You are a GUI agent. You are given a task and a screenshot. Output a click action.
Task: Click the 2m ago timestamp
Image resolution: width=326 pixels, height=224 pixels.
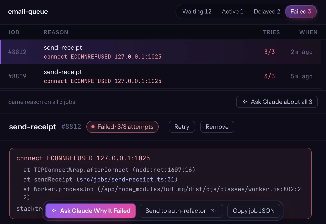[302, 52]
